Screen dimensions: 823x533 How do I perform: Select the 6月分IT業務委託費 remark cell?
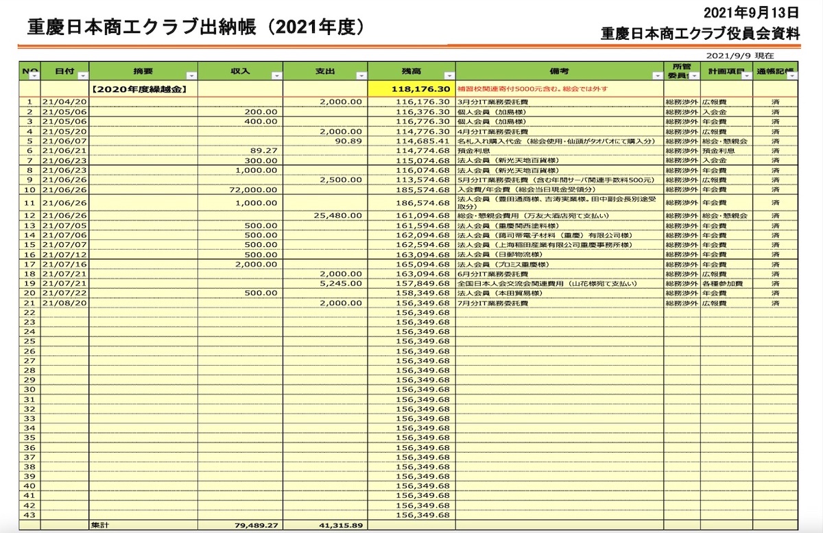[x=559, y=274]
